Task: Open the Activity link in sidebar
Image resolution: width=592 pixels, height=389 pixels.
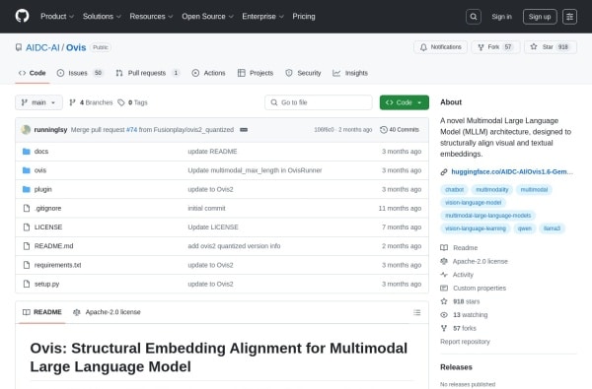Action: [457, 275]
